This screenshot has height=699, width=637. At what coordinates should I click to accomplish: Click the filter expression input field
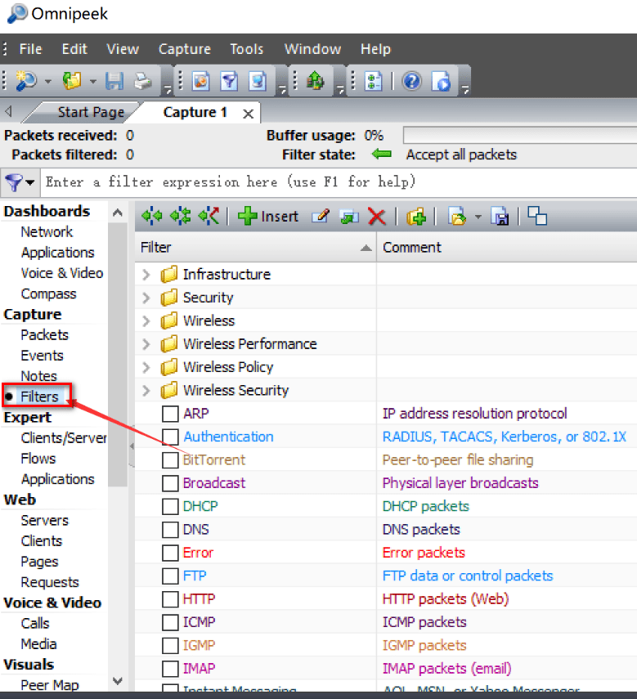(339, 182)
